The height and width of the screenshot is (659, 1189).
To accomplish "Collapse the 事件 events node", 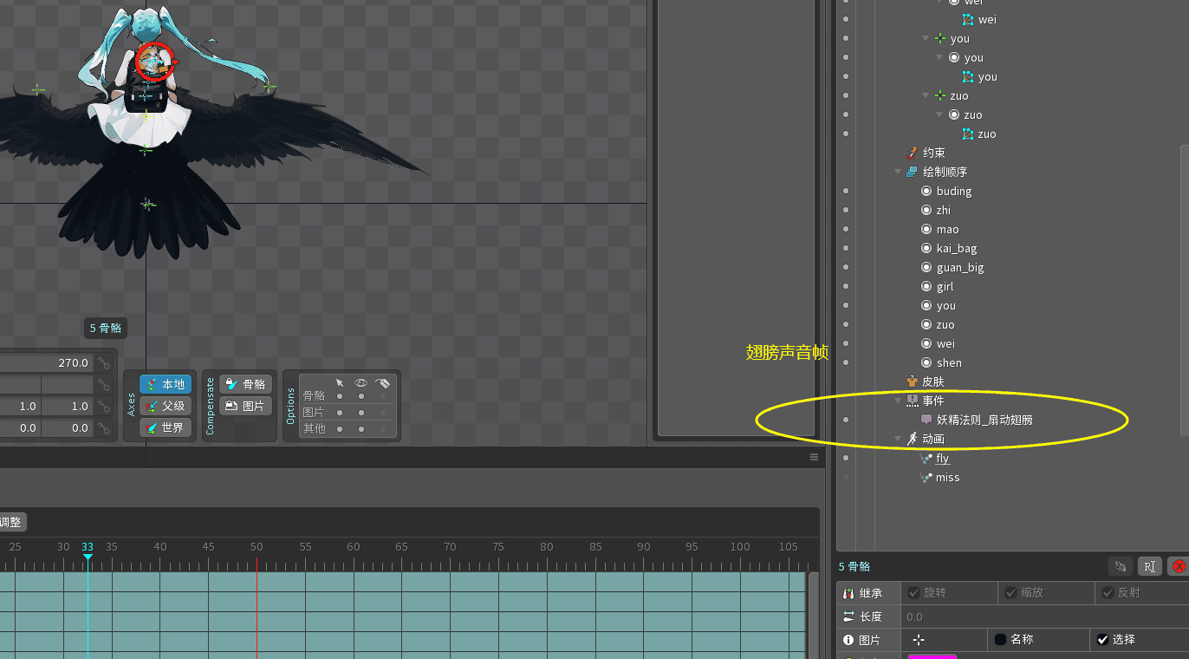I will [x=899, y=401].
